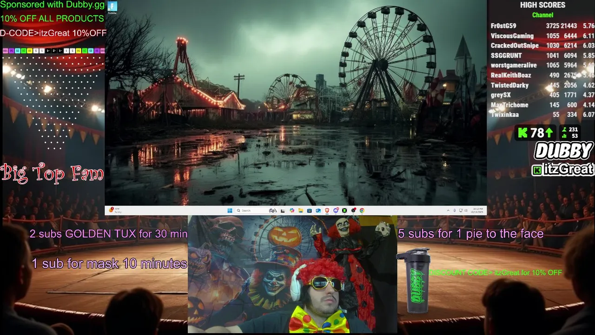
Task: Click the green K kill counter icon
Action: 523,133
